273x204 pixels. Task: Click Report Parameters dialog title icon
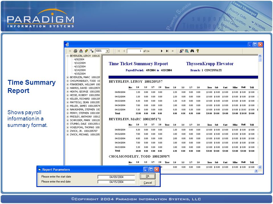[40, 169]
